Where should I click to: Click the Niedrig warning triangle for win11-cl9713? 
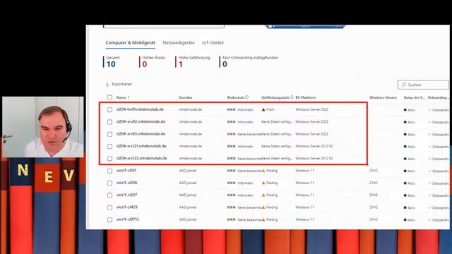(x=263, y=219)
